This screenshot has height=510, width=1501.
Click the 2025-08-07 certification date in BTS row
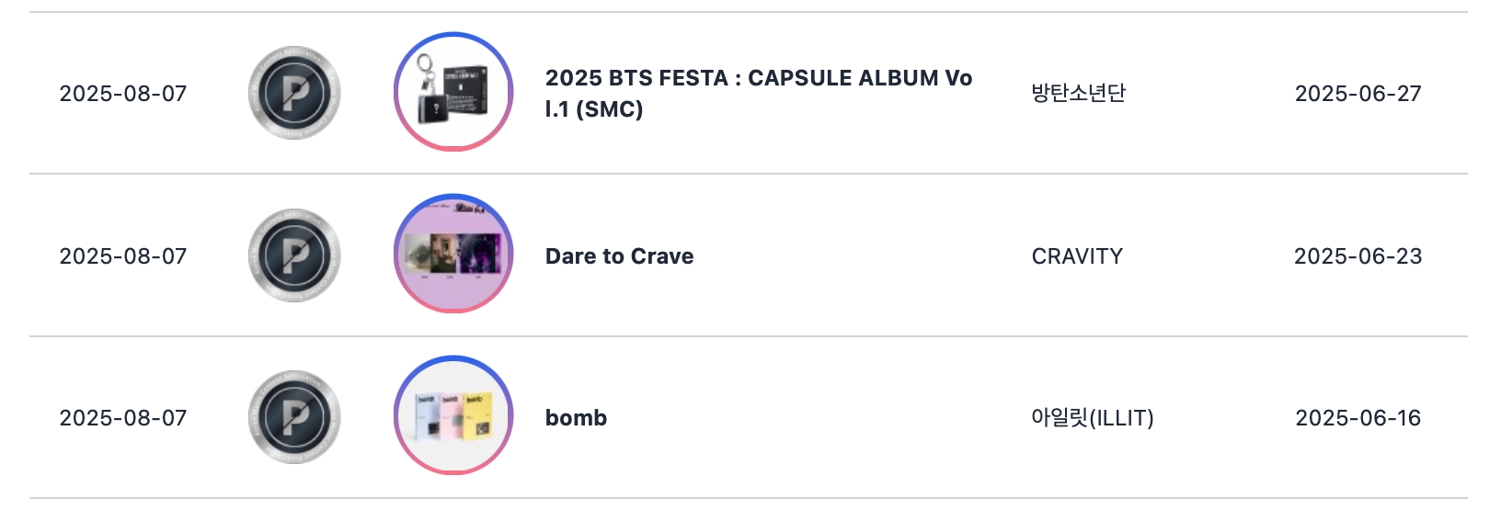point(123,94)
